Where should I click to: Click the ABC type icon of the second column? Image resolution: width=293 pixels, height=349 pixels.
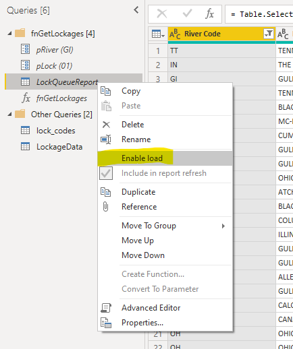pos(283,34)
